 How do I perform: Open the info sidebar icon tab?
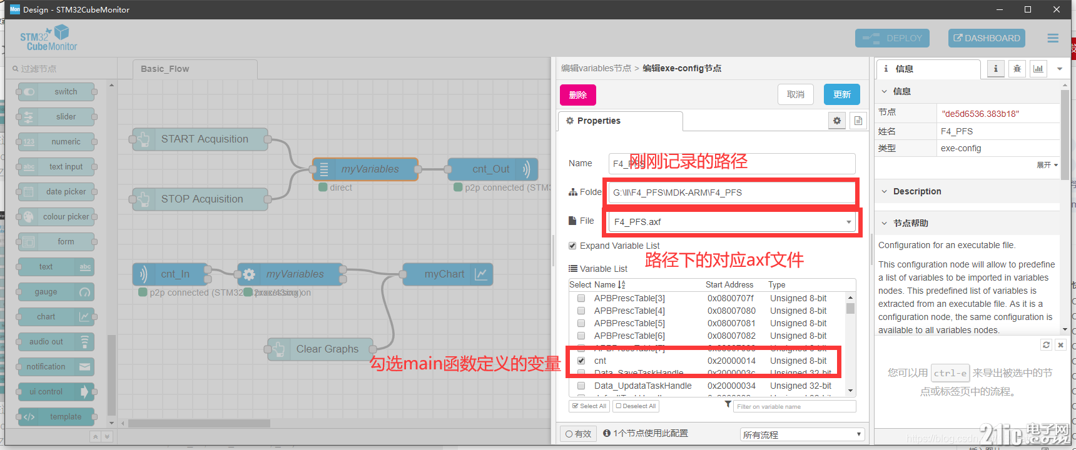coord(996,69)
